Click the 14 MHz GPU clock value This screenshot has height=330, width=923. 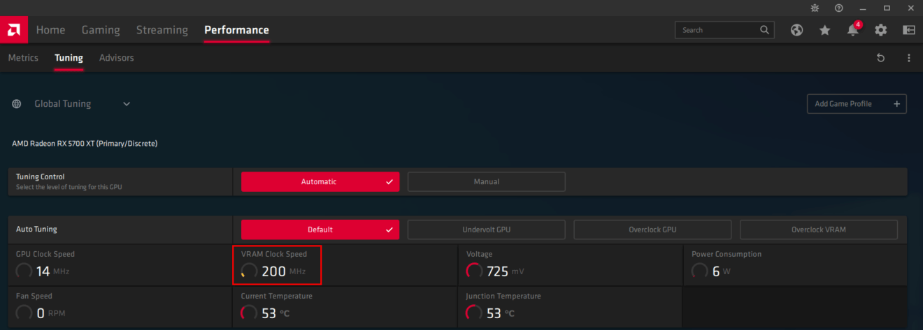[52, 271]
